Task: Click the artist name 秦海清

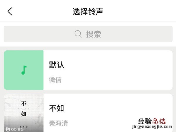Action: pyautogui.click(x=58, y=123)
